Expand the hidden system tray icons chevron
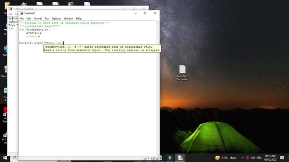 (x=242, y=158)
